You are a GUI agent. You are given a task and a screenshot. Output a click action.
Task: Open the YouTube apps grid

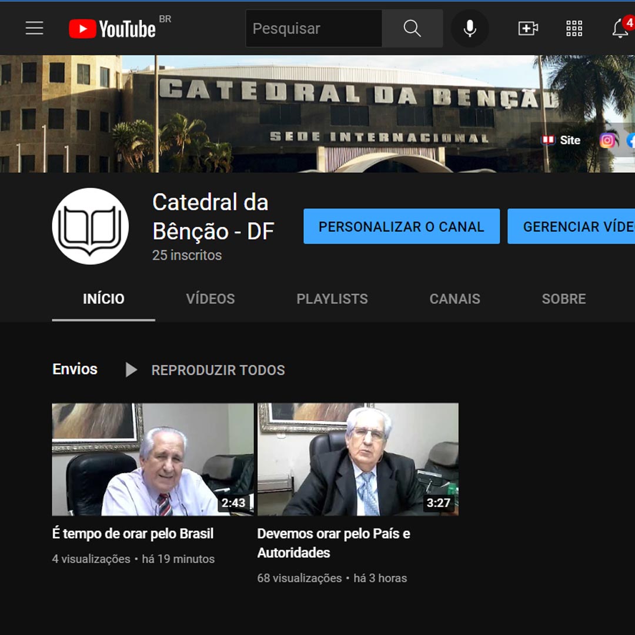tap(574, 28)
